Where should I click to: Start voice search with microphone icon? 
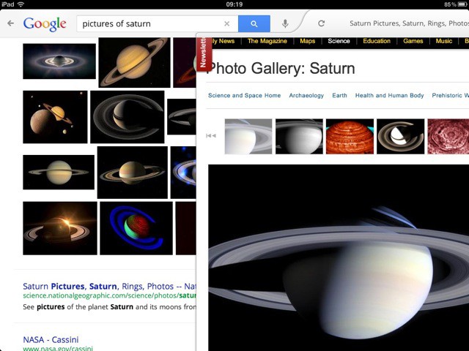(x=285, y=23)
